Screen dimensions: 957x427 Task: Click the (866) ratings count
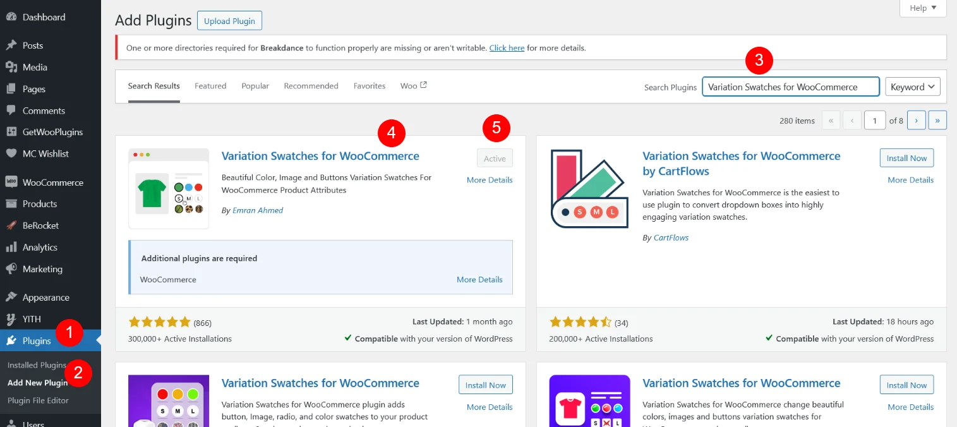203,323
